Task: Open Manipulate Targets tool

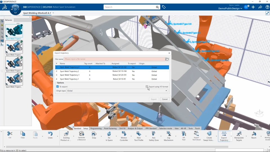Action: click(x=239, y=136)
